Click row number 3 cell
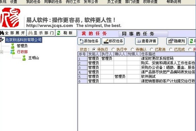 (83, 68)
